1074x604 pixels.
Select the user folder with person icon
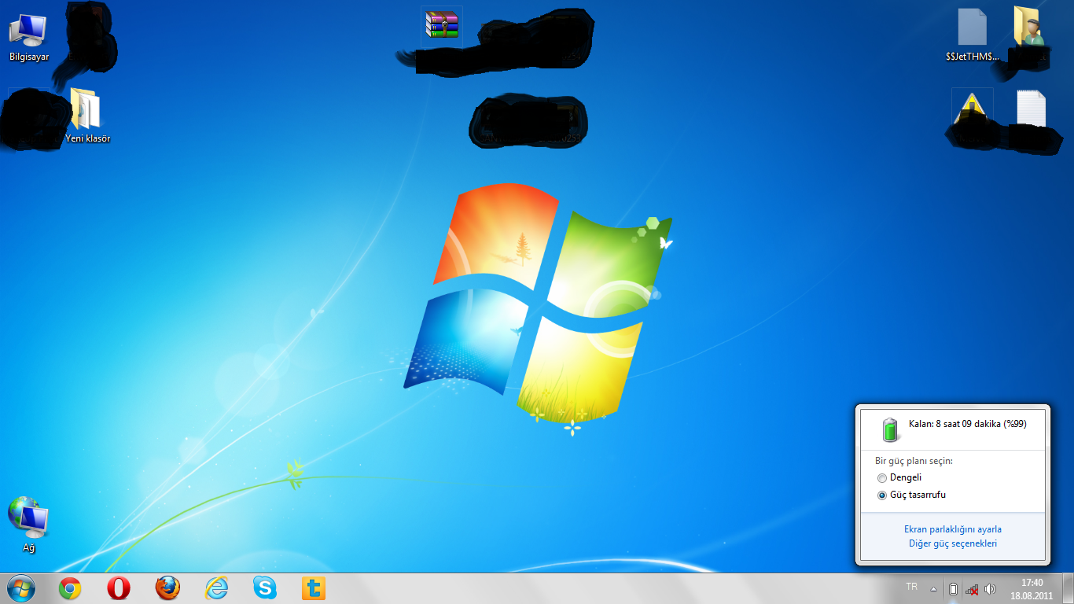(1028, 27)
